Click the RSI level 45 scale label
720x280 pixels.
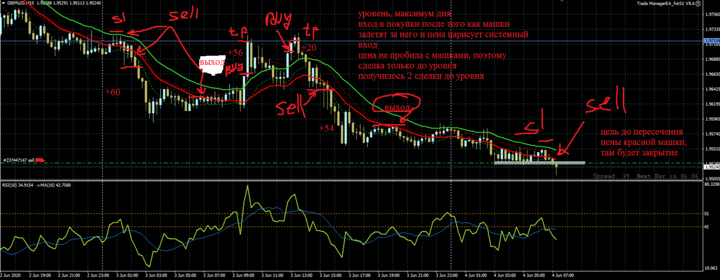[708, 227]
